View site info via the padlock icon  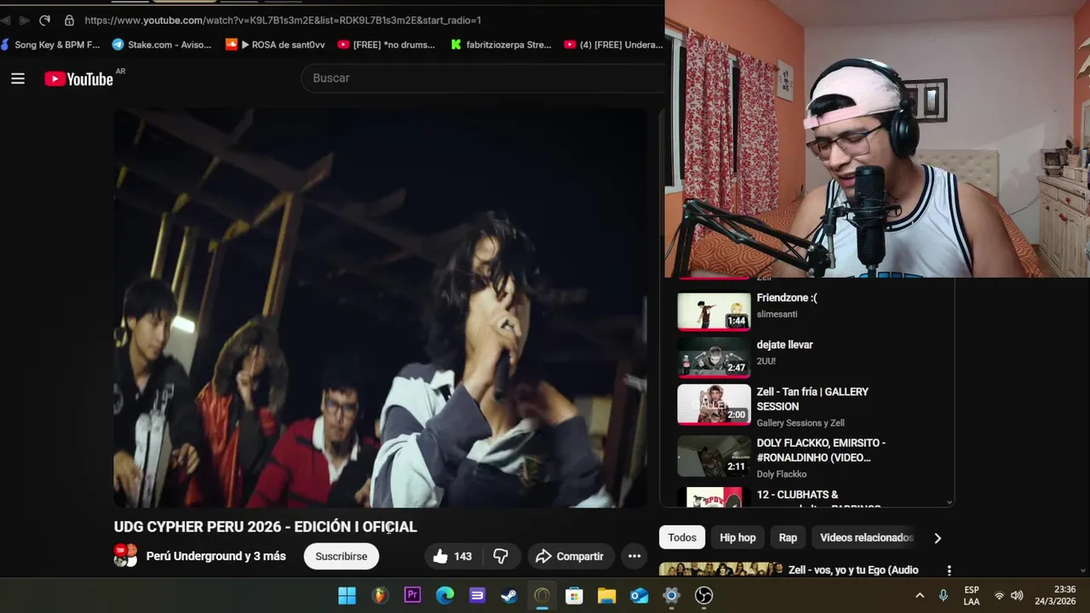tap(69, 20)
